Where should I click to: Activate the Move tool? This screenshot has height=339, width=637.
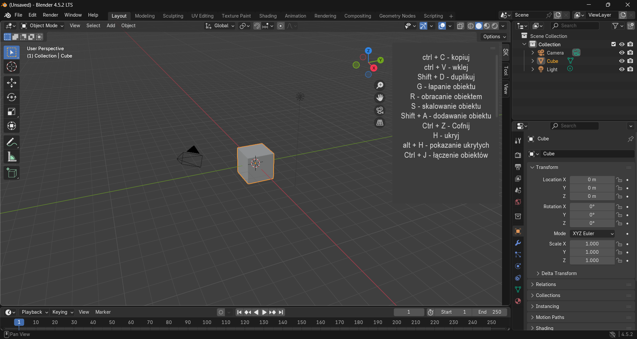(12, 83)
